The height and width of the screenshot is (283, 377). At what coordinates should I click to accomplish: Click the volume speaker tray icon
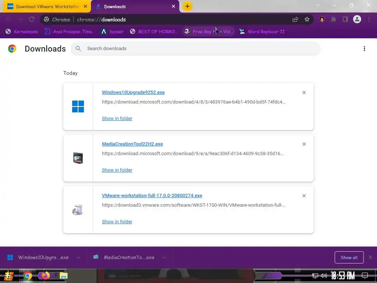point(324,276)
